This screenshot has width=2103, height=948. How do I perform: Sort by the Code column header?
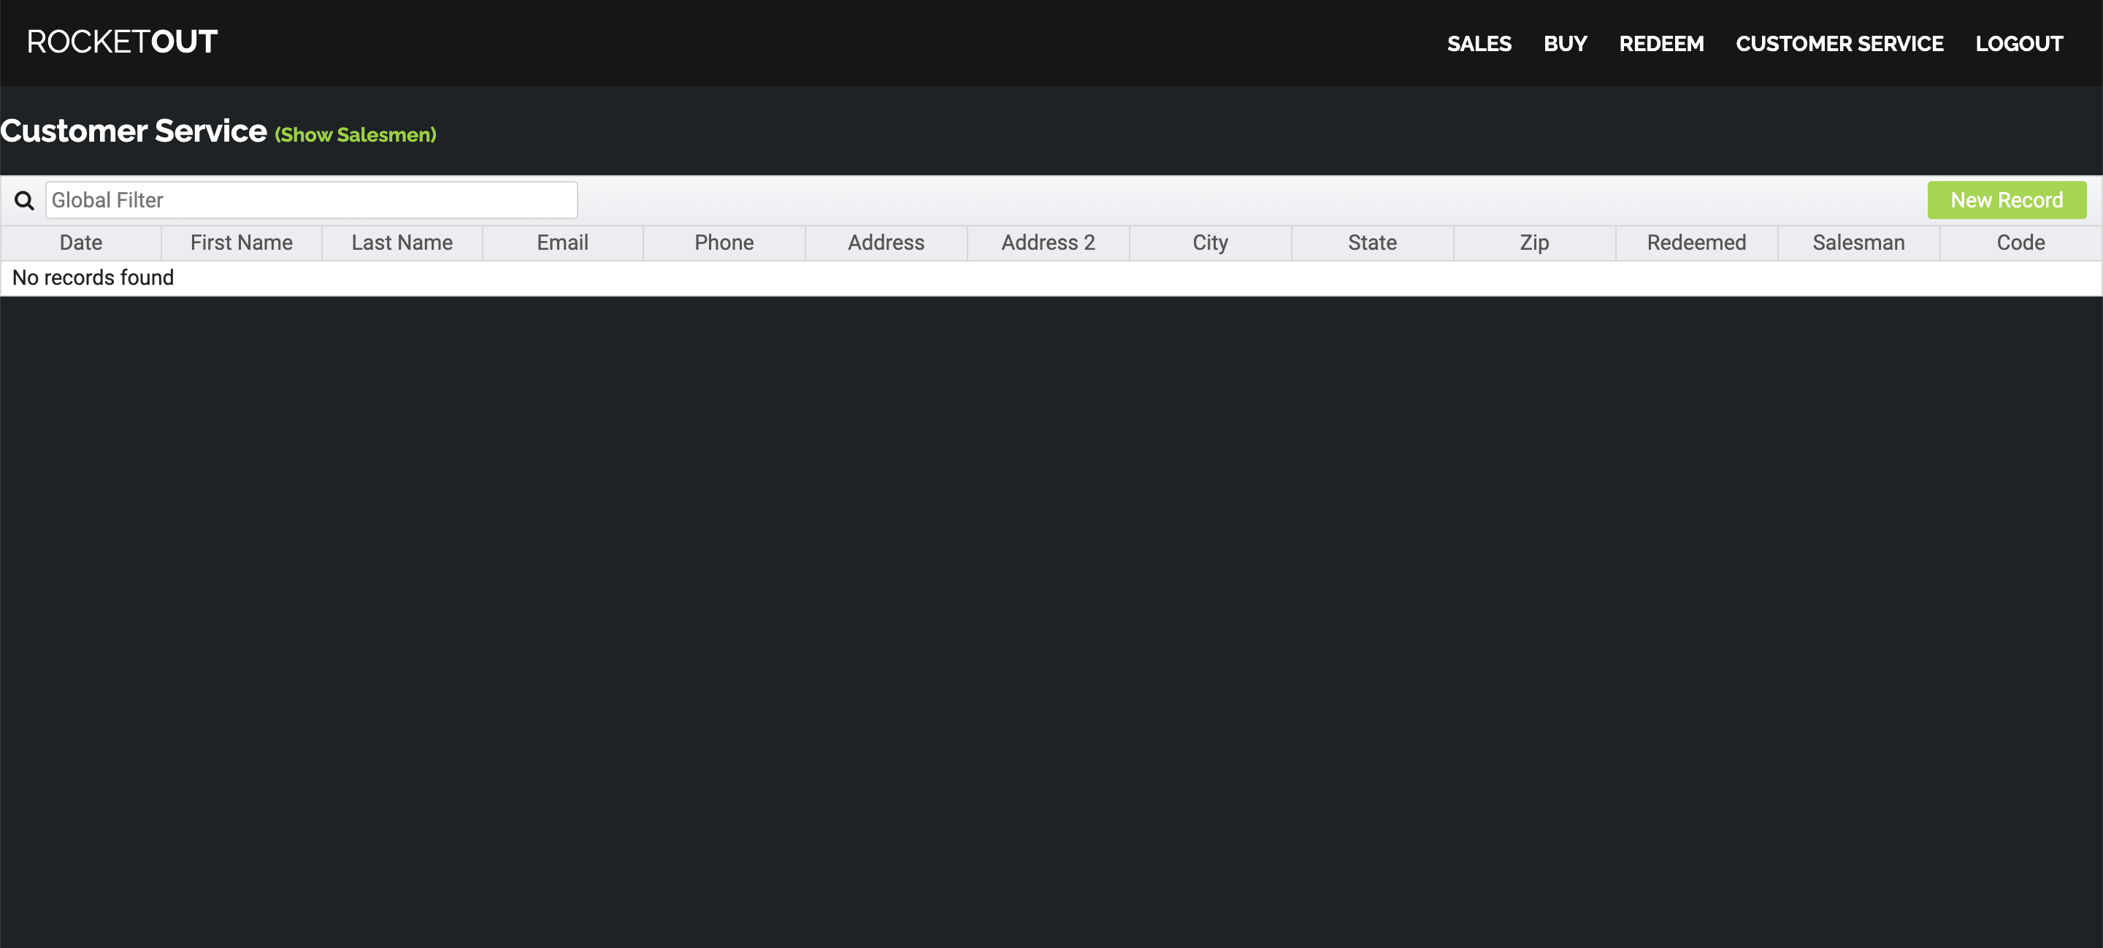click(2020, 242)
